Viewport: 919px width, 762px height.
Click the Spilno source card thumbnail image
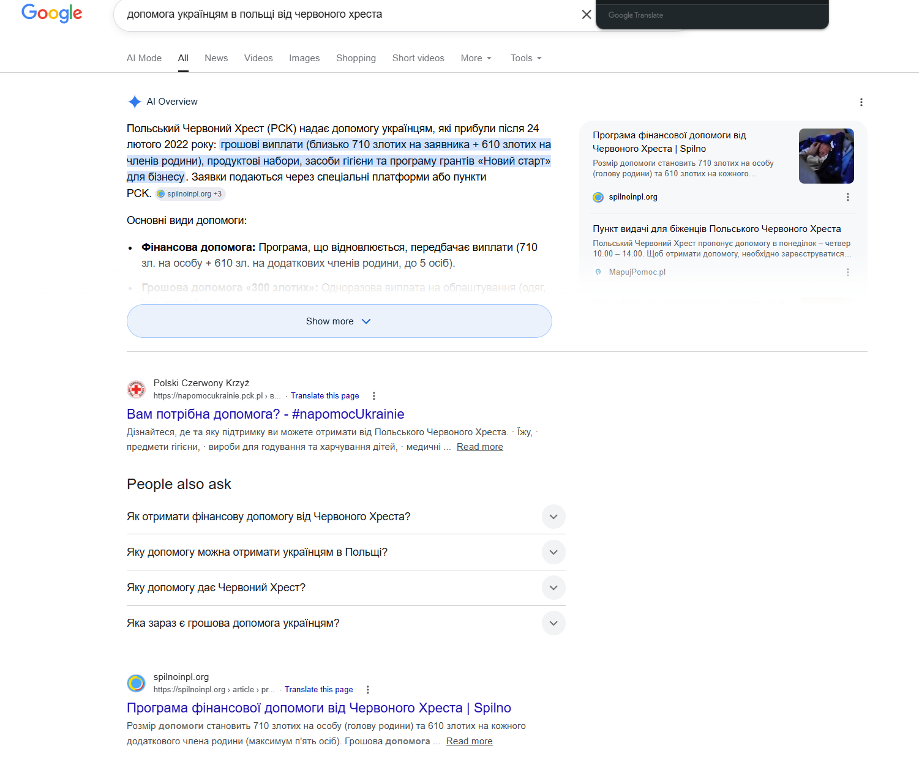point(826,156)
